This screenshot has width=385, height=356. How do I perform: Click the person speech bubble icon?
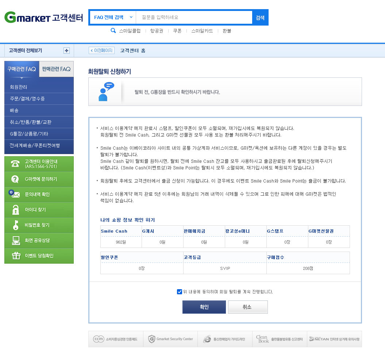coord(106,92)
